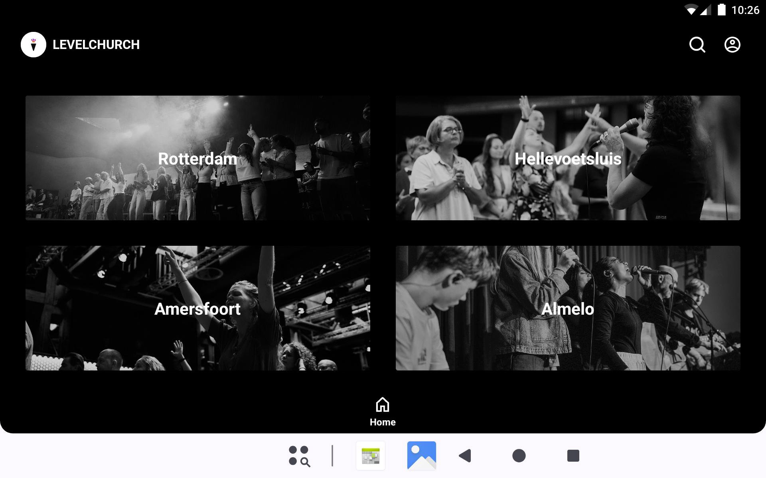
Task: Tap the Wi-Fi status icon
Action: click(x=691, y=10)
